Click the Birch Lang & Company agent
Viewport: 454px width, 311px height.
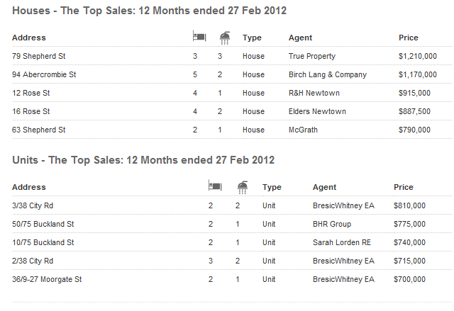coord(328,74)
